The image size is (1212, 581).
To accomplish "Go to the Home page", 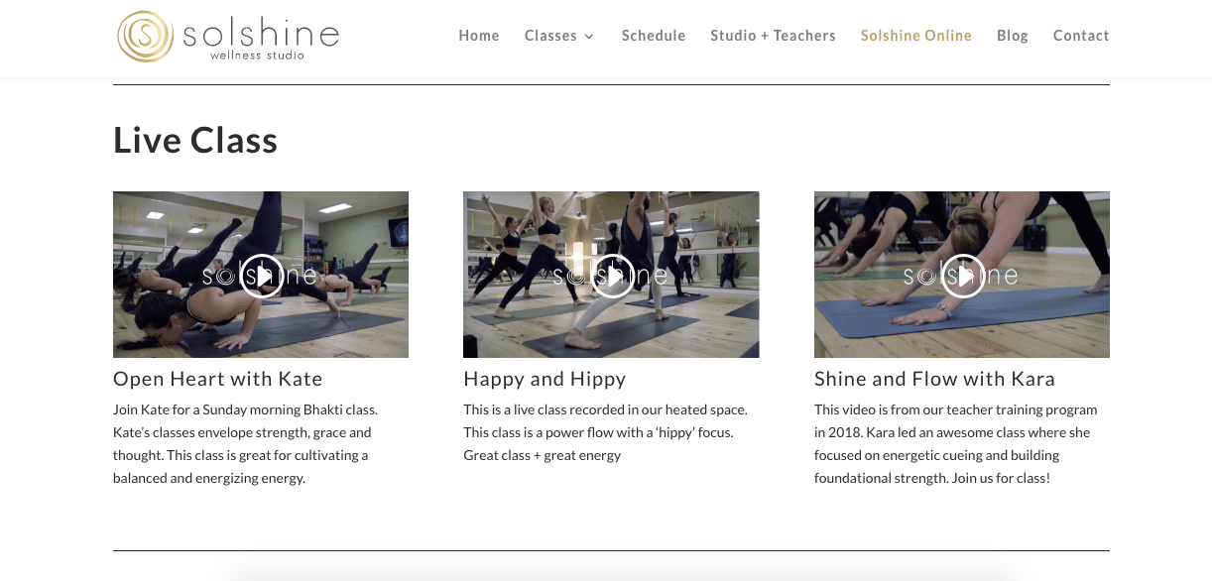I will (479, 36).
